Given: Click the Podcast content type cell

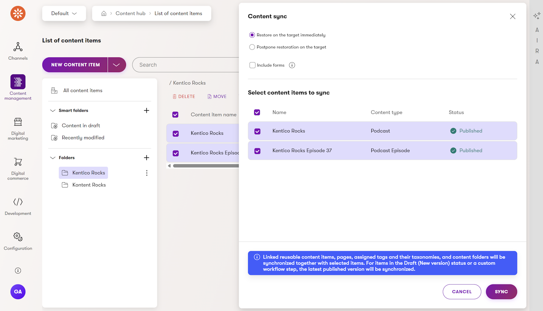Looking at the screenshot, I should click(380, 131).
